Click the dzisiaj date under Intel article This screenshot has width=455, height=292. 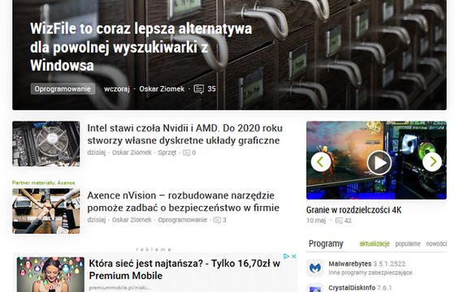(x=97, y=152)
